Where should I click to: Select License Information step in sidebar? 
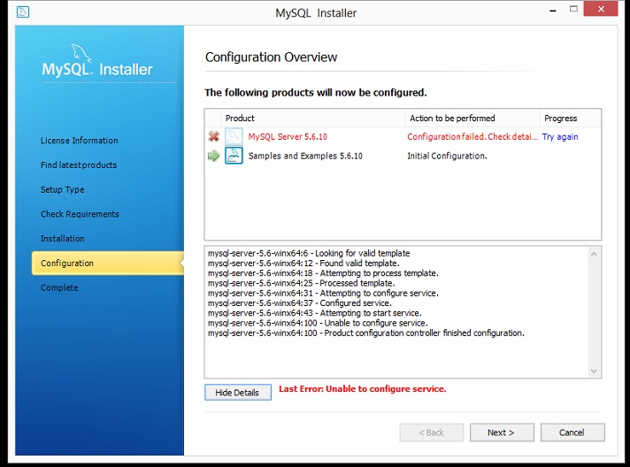pos(79,141)
